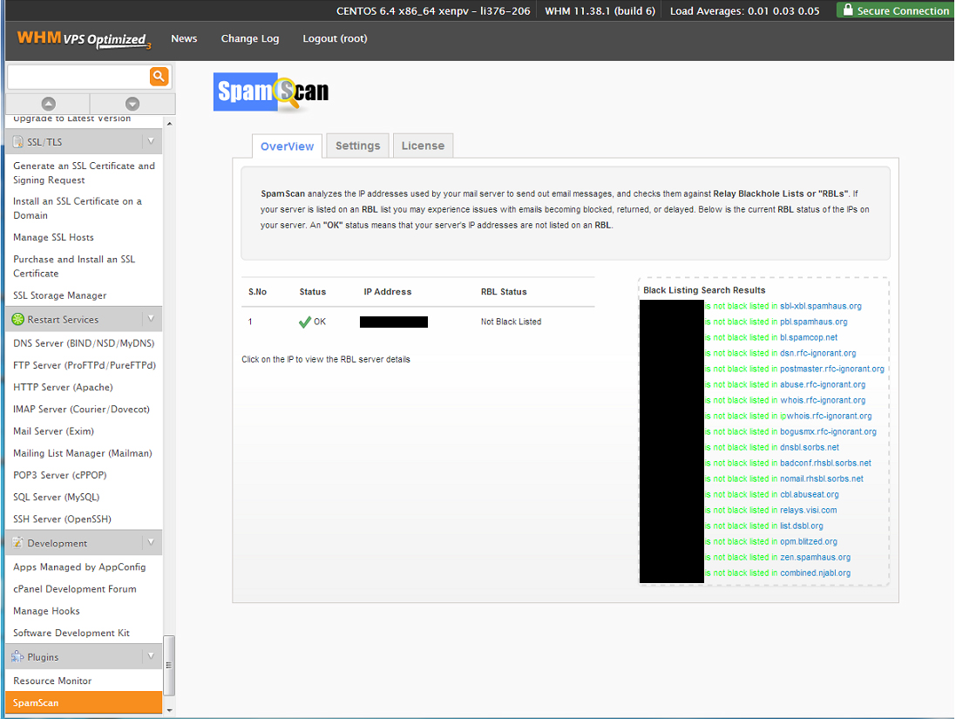Open the News menu item
Screen dimensions: 956x719
pos(184,38)
